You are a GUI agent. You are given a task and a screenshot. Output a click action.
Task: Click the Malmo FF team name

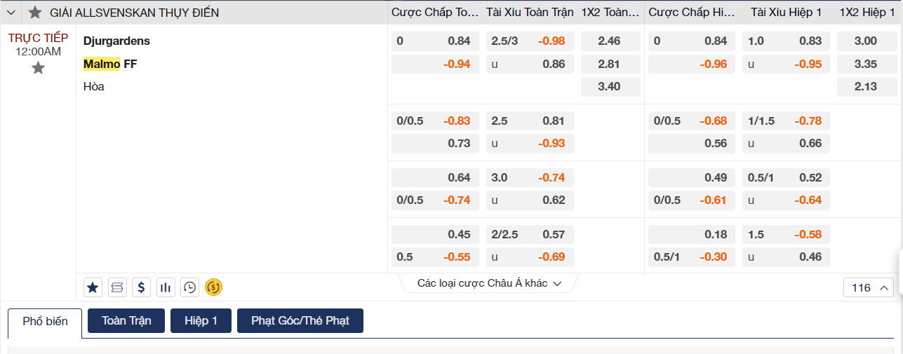110,64
